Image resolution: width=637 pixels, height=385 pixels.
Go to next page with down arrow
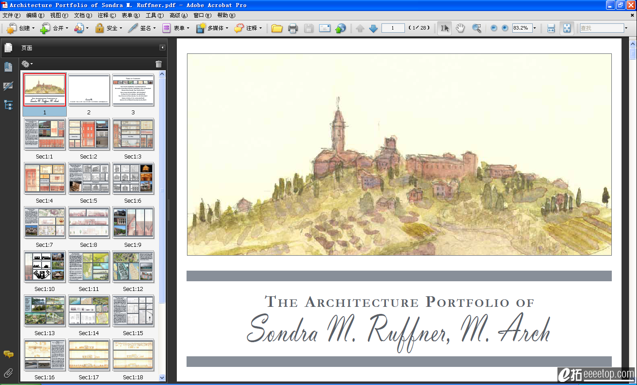[x=374, y=28]
